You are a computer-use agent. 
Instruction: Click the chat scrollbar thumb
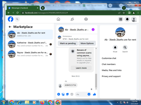coord(96,81)
